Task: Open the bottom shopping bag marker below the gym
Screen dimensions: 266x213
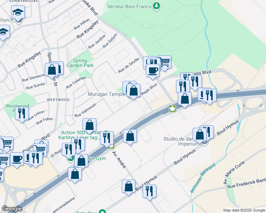Action: tap(75, 174)
